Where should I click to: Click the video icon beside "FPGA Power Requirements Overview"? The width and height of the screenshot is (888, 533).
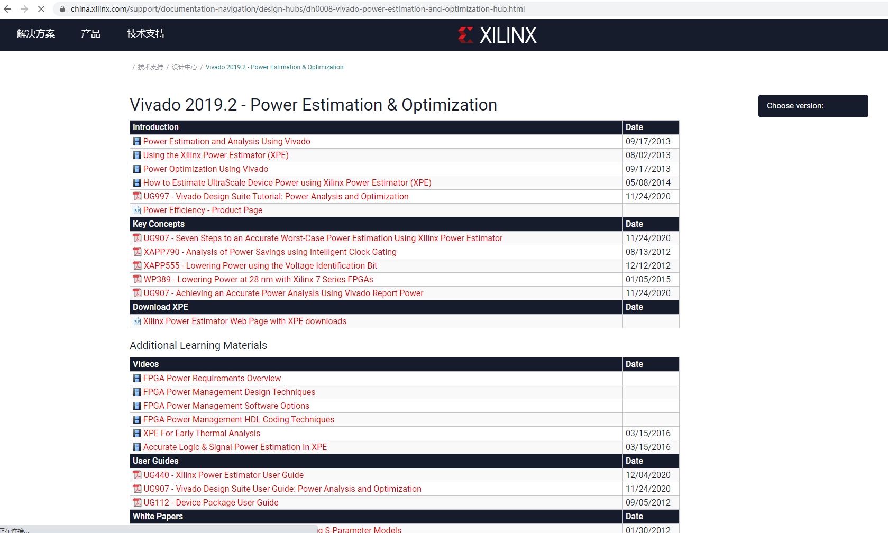(137, 378)
